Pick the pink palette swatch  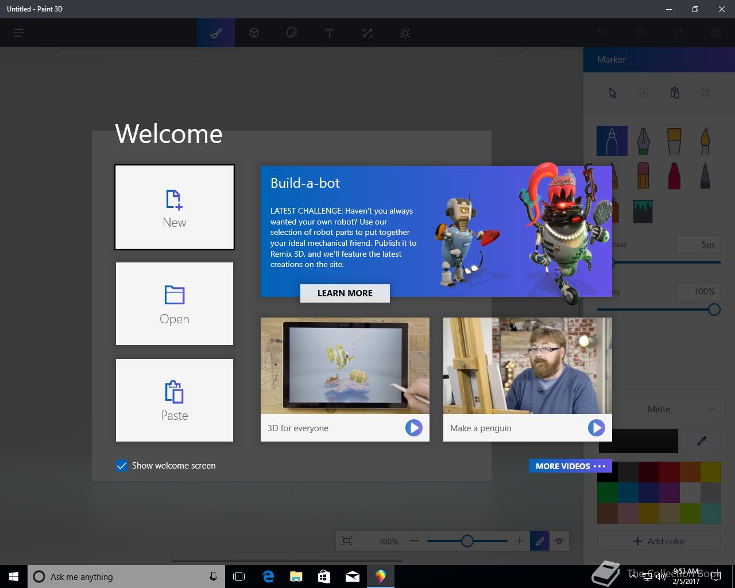pyautogui.click(x=628, y=513)
